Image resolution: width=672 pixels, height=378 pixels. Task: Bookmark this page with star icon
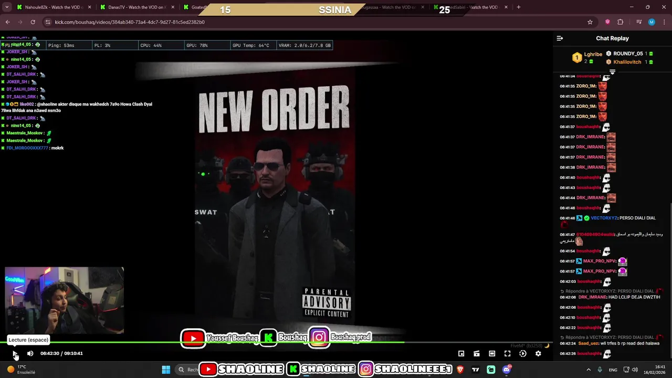(590, 22)
